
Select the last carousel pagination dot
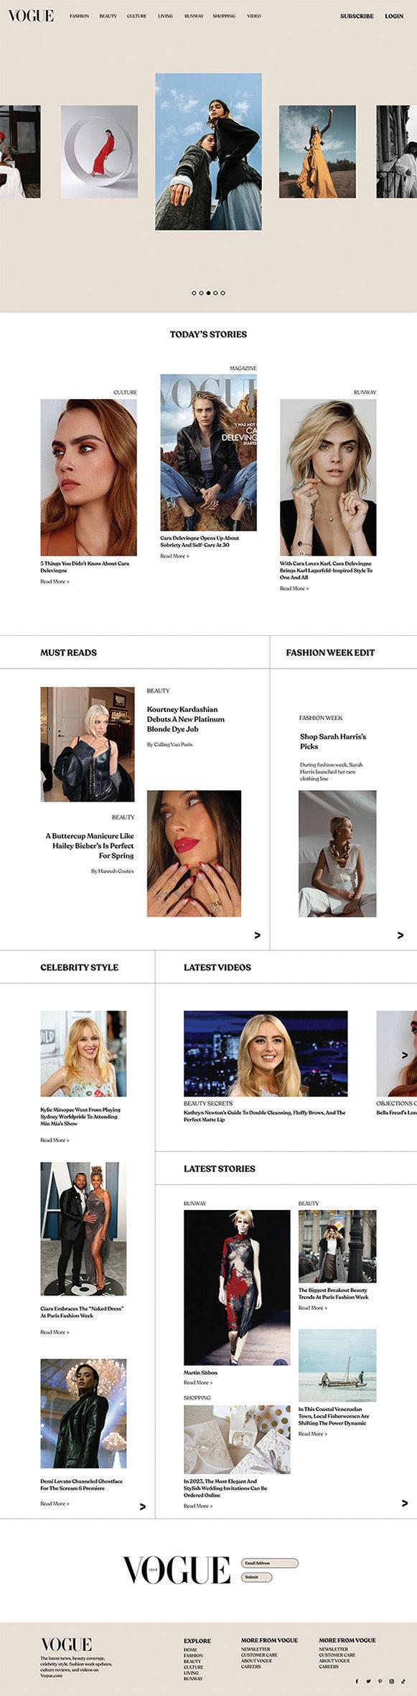(223, 293)
